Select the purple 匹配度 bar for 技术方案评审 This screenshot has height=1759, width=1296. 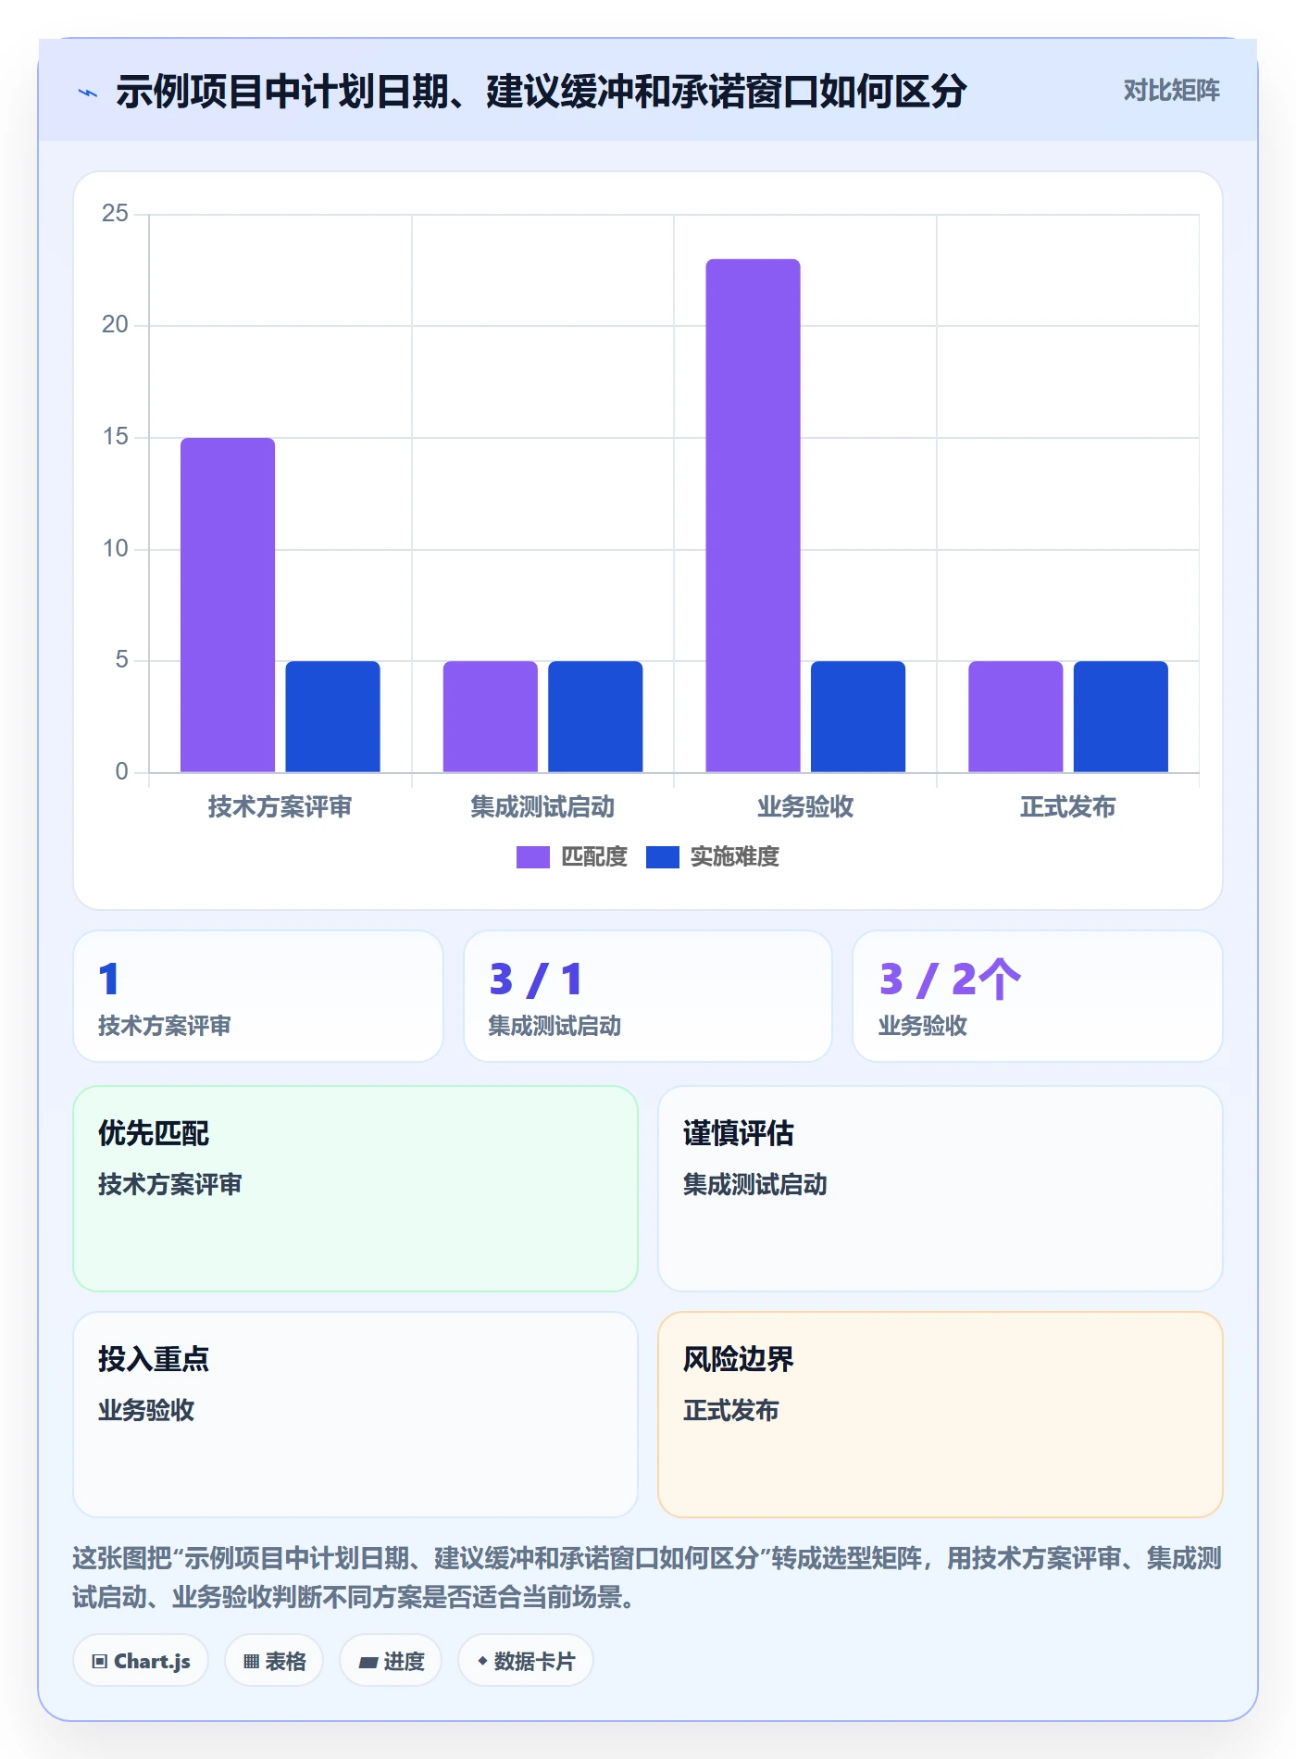point(228,605)
